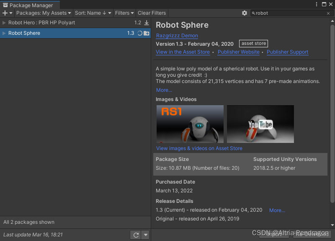
Task: Click the loading spinner icon on Robot Sphere
Action: [x=140, y=33]
